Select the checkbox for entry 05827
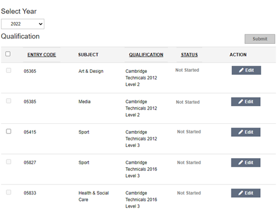Screen dimensions: 278x214 pyautogui.click(x=8, y=162)
